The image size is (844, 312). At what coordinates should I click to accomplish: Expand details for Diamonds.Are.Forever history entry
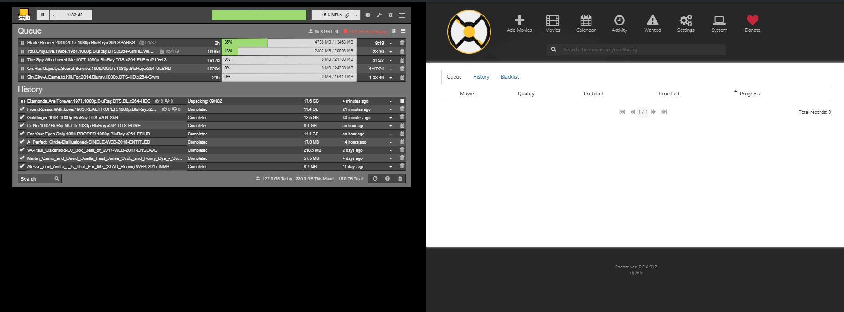(x=391, y=101)
